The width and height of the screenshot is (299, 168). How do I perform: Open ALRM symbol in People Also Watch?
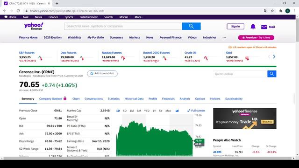click(x=217, y=152)
